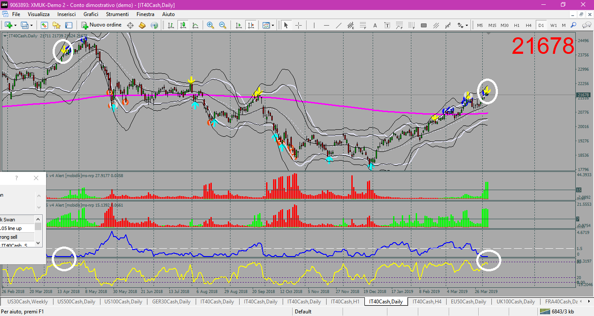
Task: Open arrows objects dropdown
Action: [x=462, y=25]
